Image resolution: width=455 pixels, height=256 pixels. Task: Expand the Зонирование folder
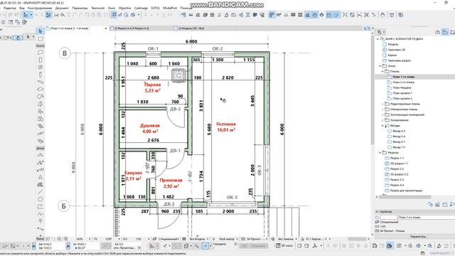382,120
